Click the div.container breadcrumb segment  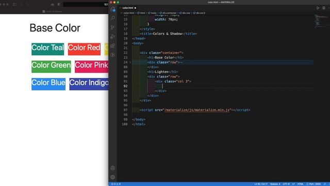[x=168, y=13]
